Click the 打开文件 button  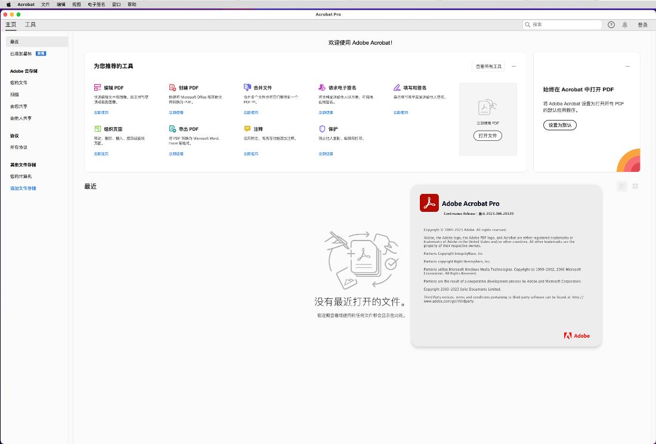coord(488,136)
